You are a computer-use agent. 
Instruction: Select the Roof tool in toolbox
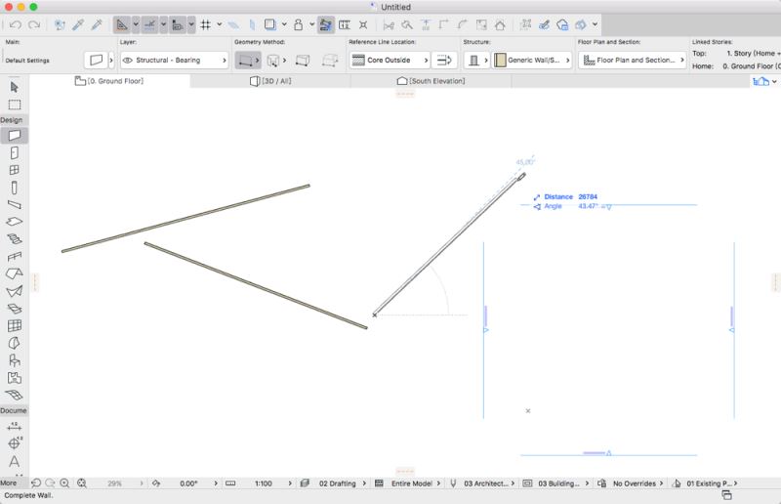[x=14, y=273]
